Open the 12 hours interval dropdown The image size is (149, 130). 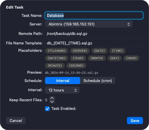[62, 90]
